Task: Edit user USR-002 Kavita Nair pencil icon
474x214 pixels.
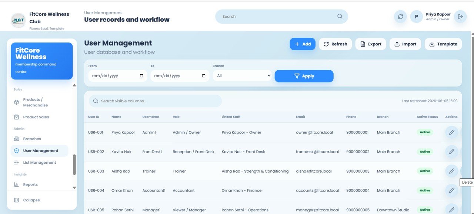Action: [x=451, y=152]
